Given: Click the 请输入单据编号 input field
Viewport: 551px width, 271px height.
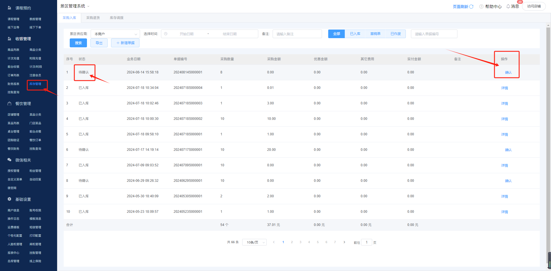Looking at the screenshot, I should point(434,34).
